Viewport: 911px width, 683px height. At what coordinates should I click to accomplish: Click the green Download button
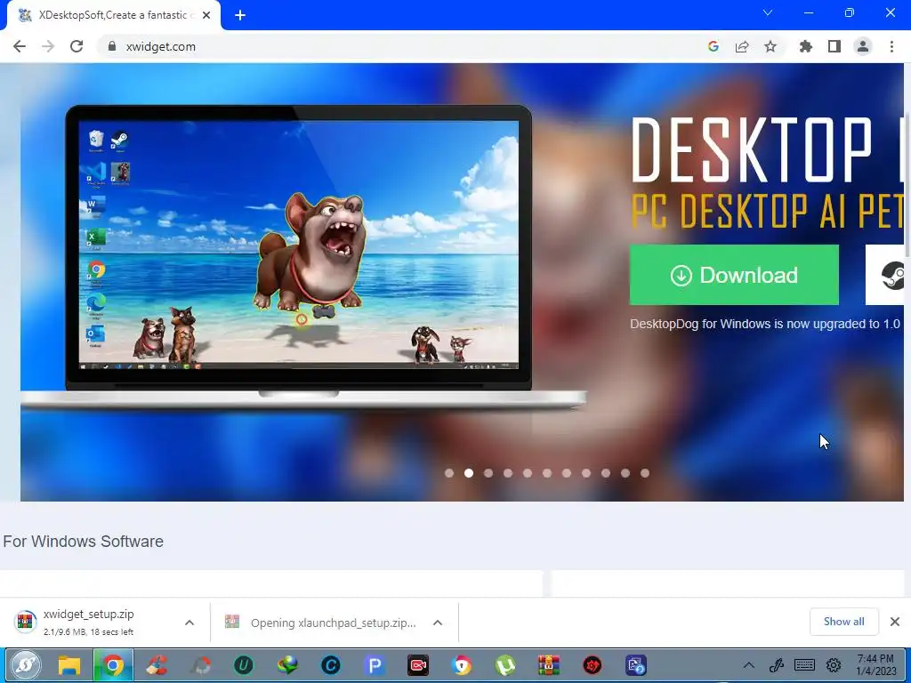pos(734,275)
